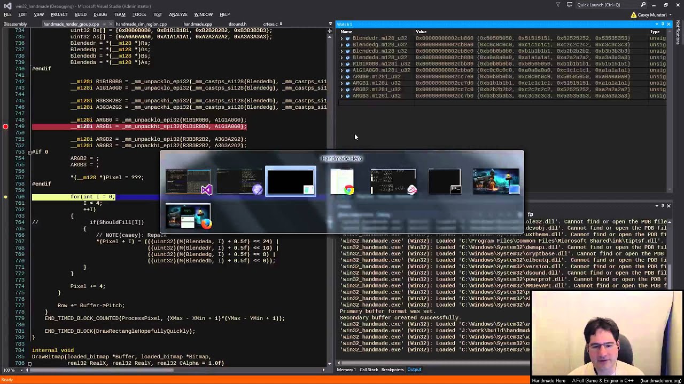Select the desktop thumbnail in task switcher
Viewport: 684px width, 384px height.
496,181
